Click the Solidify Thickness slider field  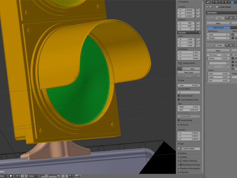(x=218, y=55)
